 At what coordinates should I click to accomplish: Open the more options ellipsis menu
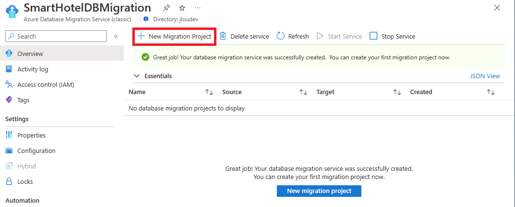197,8
